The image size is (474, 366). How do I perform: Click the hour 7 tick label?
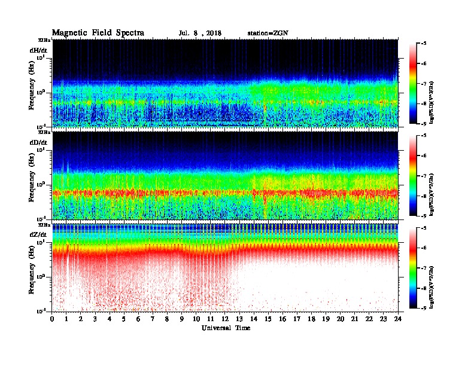click(x=153, y=319)
